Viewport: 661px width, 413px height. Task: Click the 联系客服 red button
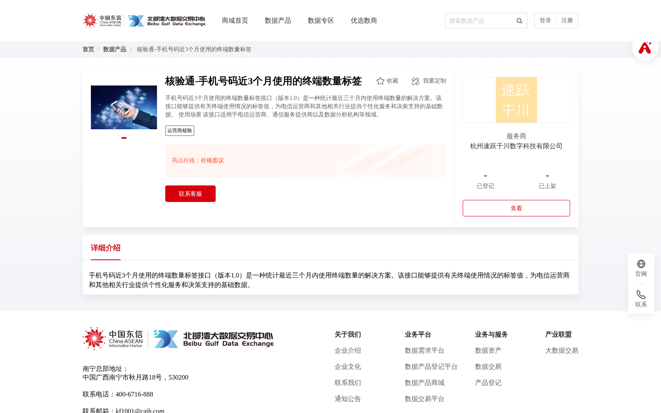click(190, 194)
